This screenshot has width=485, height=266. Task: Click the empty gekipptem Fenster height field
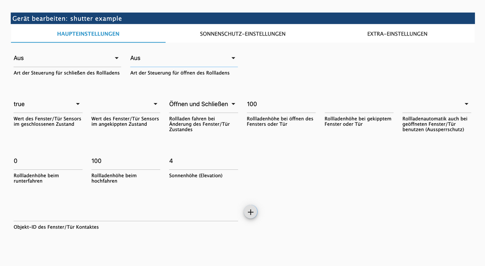click(358, 104)
